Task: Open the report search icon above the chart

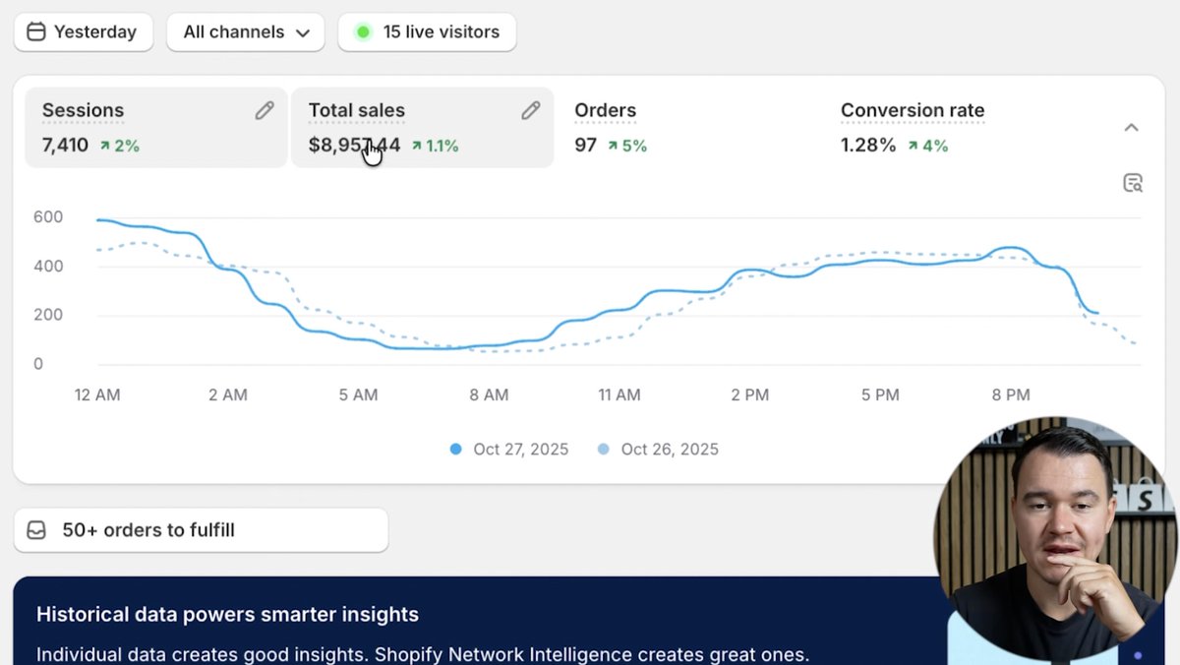Action: click(x=1133, y=183)
